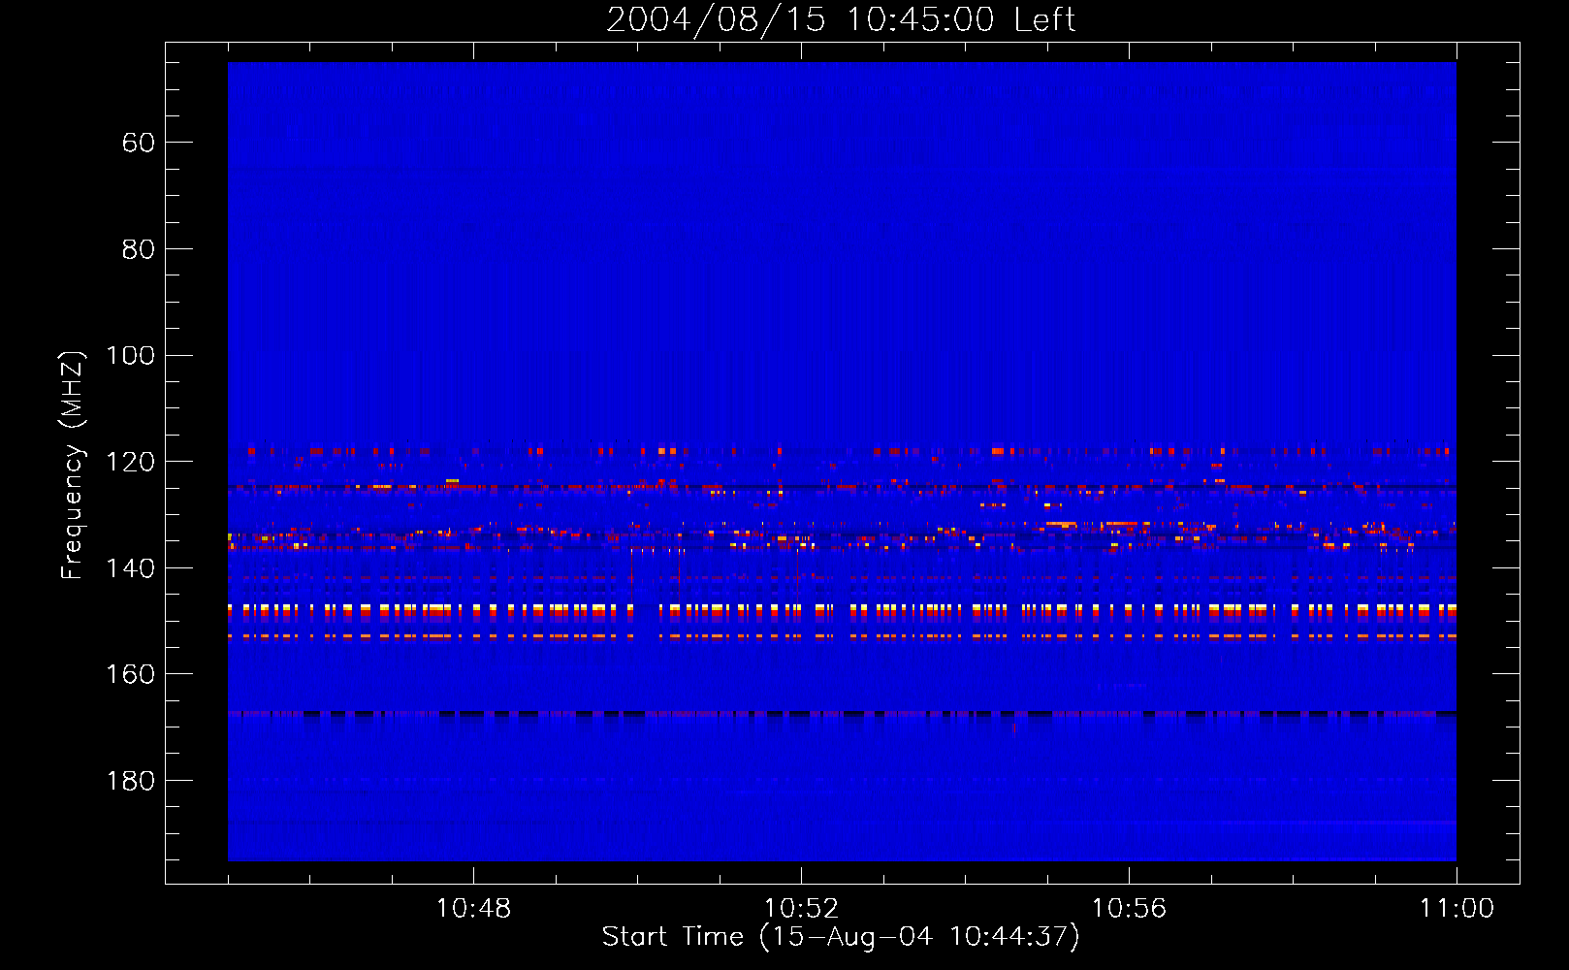Select the 'Frequency (MHZ)' axis label

pyautogui.click(x=73, y=465)
